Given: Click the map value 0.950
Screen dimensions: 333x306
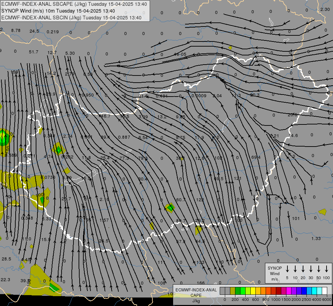Looking at the screenshot, I should 88,95.
